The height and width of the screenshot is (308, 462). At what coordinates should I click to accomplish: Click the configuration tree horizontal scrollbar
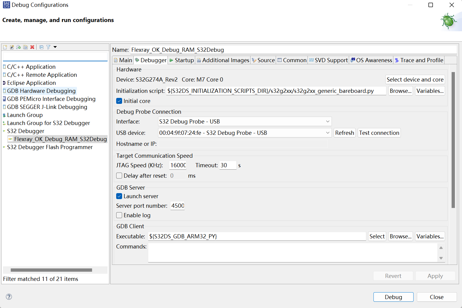click(51, 270)
